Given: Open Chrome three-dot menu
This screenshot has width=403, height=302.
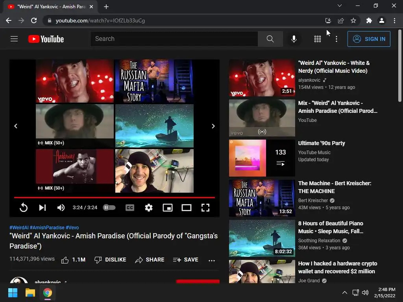Looking at the screenshot, I should [394, 20].
